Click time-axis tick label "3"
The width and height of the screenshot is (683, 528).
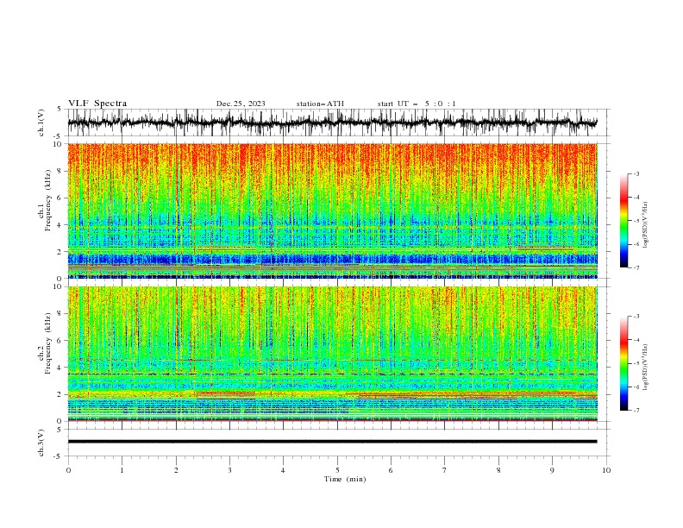point(229,470)
